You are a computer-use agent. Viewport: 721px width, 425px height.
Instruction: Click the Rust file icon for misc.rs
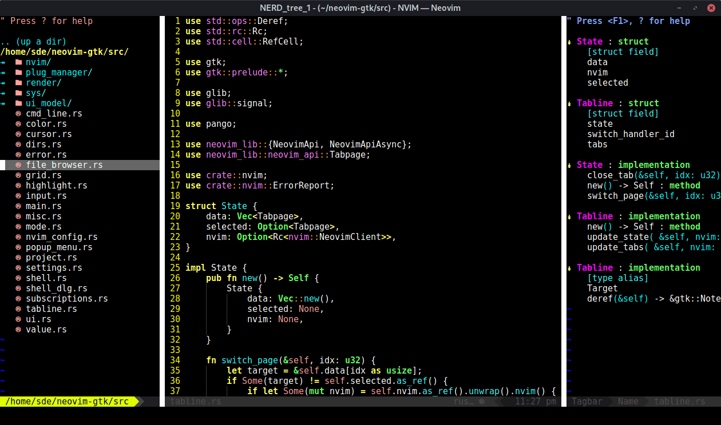click(x=18, y=216)
